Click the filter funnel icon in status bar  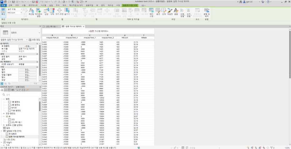pyautogui.click(x=271, y=148)
